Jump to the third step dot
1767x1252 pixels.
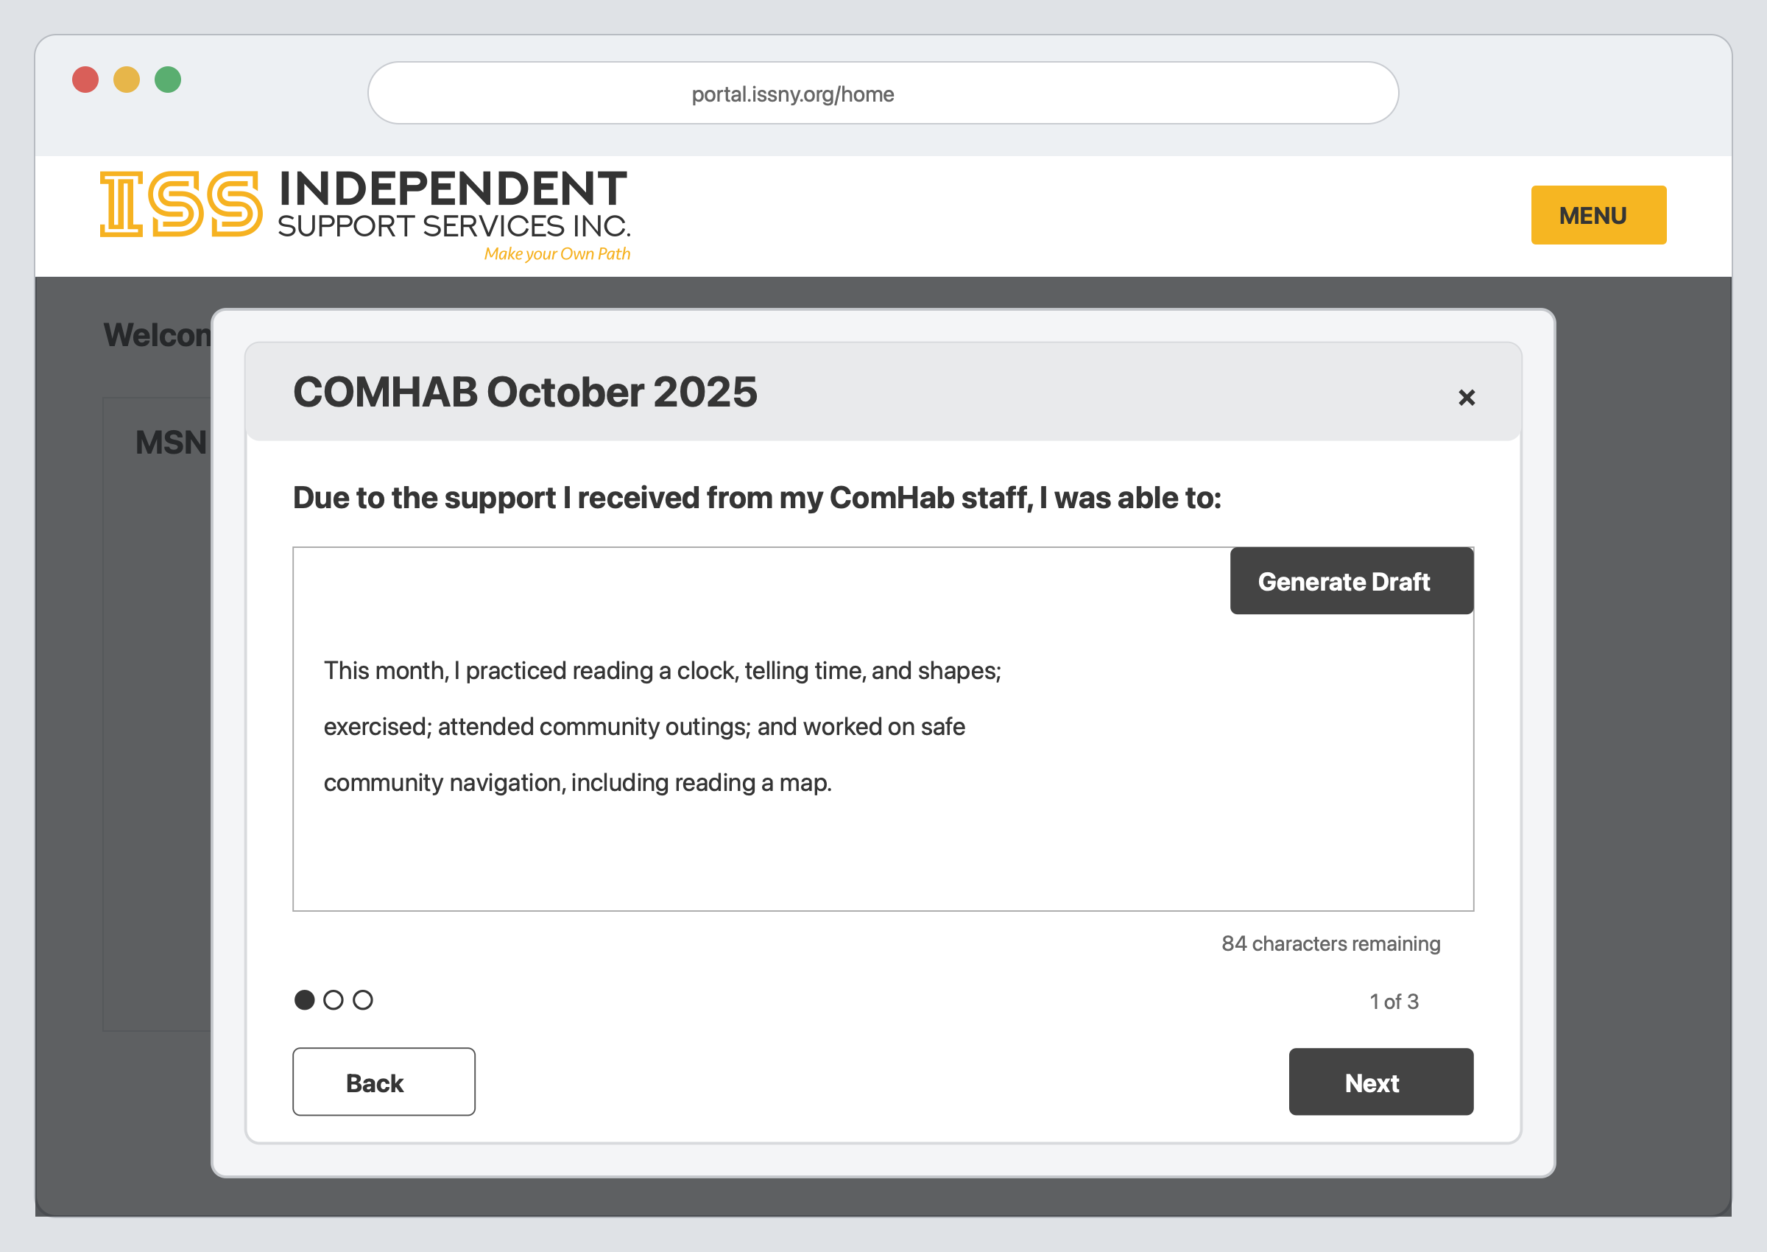coord(362,1000)
